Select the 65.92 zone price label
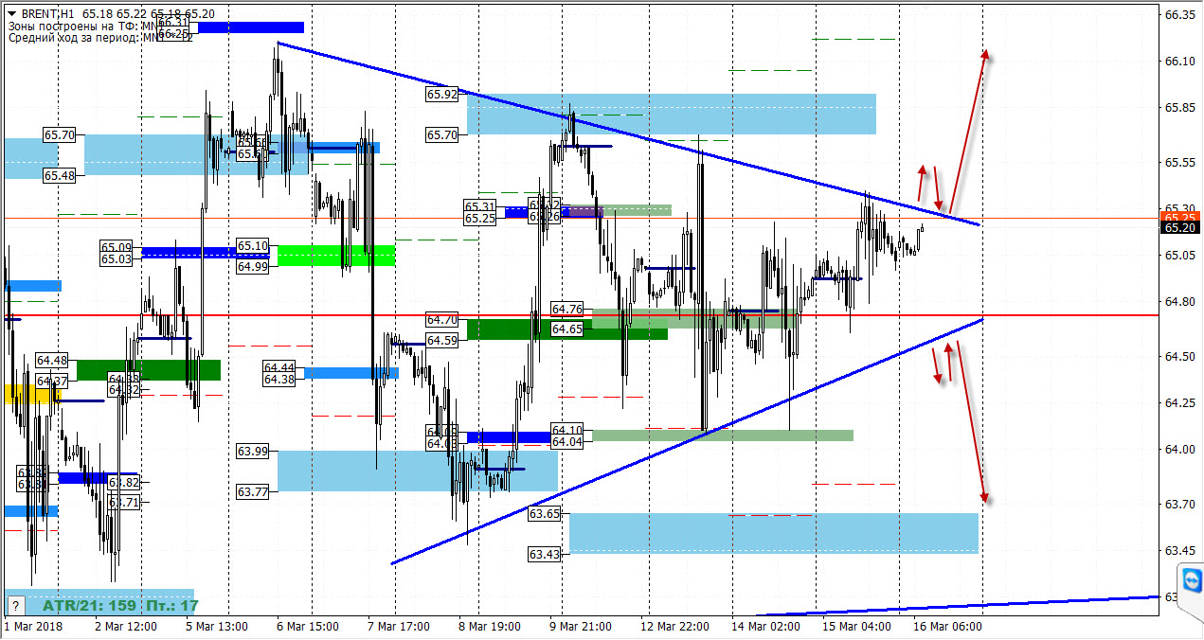Screen dimensions: 1204x640 coord(442,95)
